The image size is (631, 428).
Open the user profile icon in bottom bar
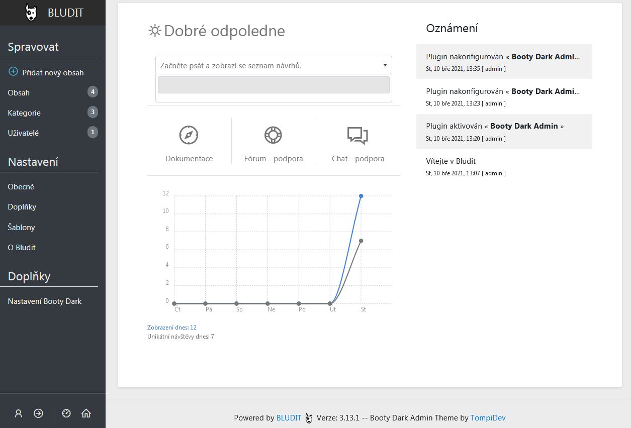click(x=19, y=413)
